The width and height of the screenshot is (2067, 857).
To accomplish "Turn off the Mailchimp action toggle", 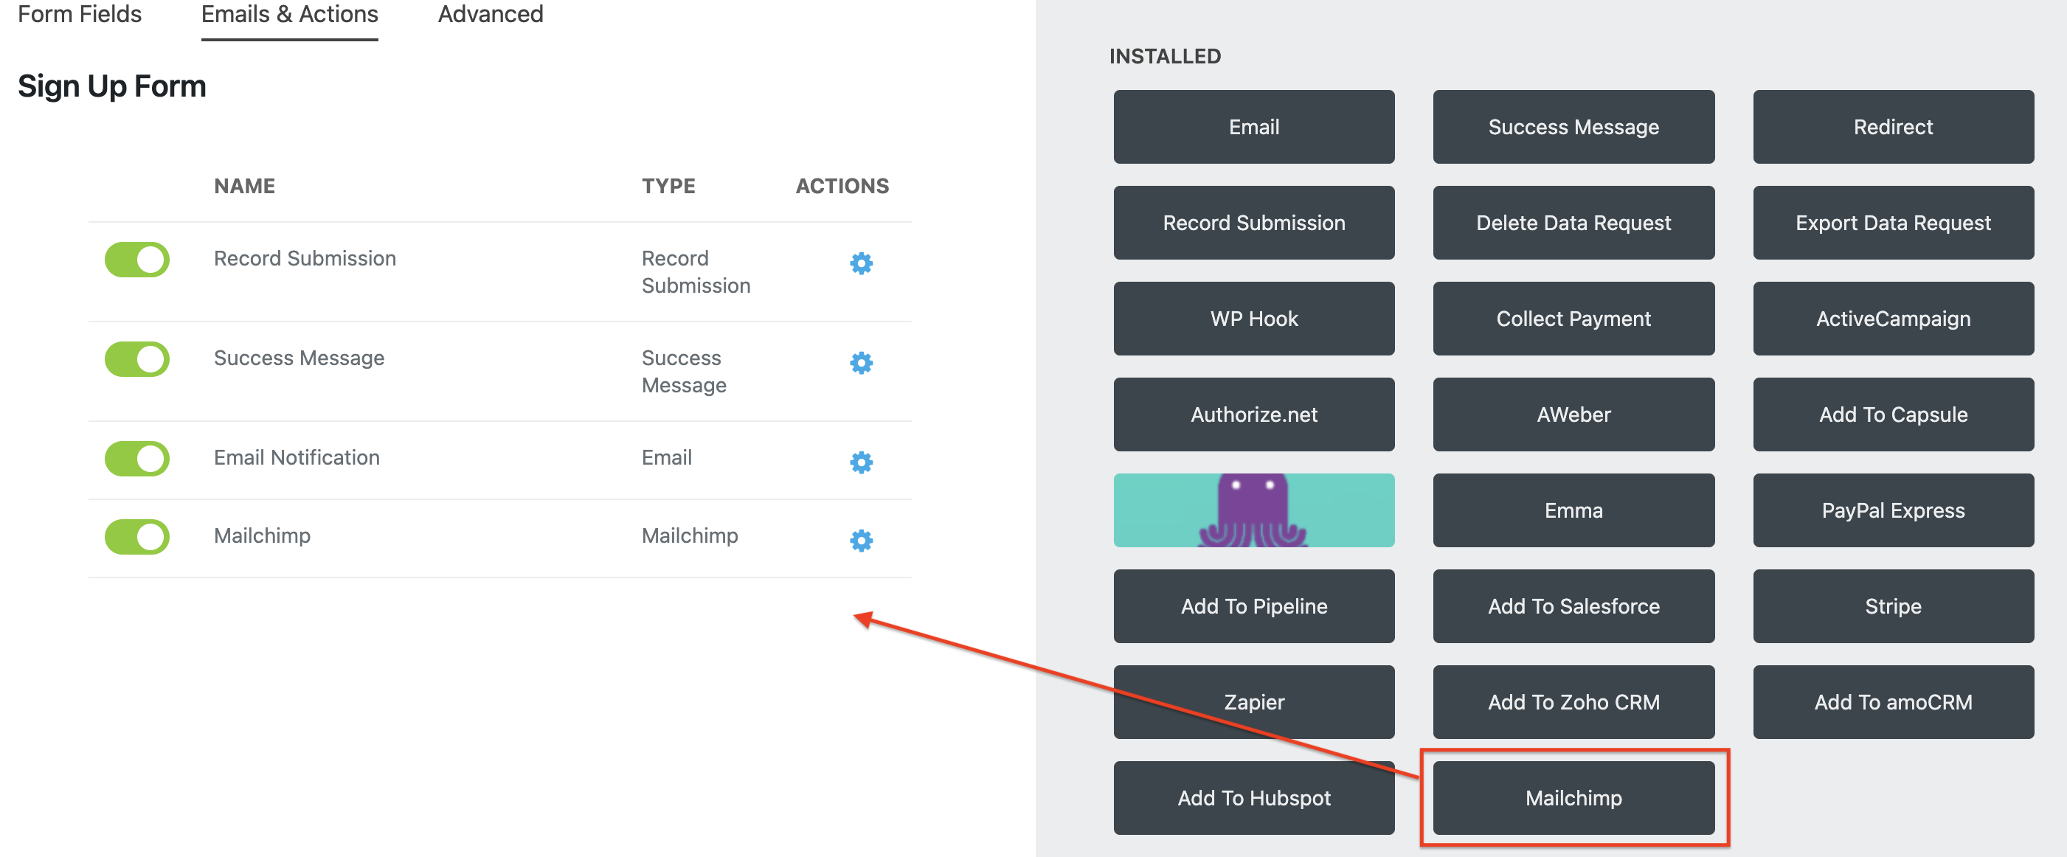I will [136, 536].
